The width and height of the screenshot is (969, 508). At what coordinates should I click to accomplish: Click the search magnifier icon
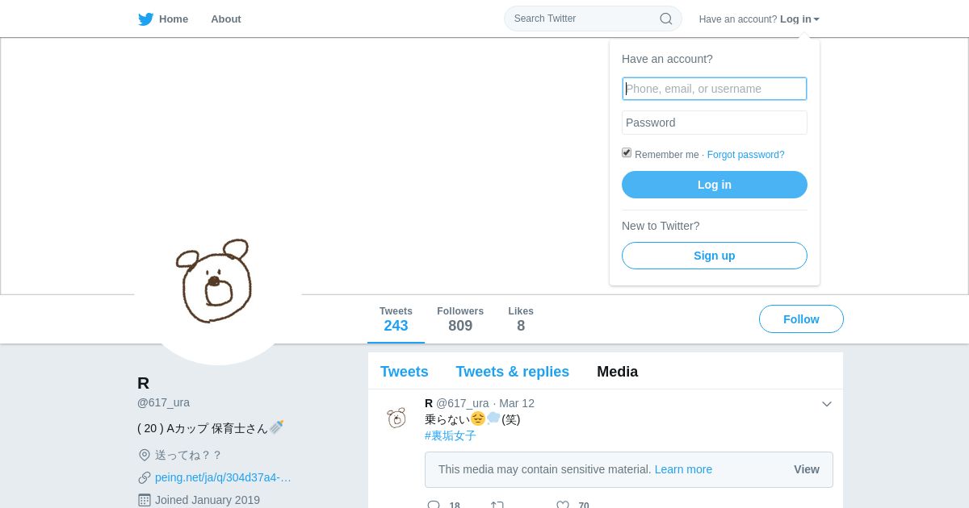pos(666,19)
